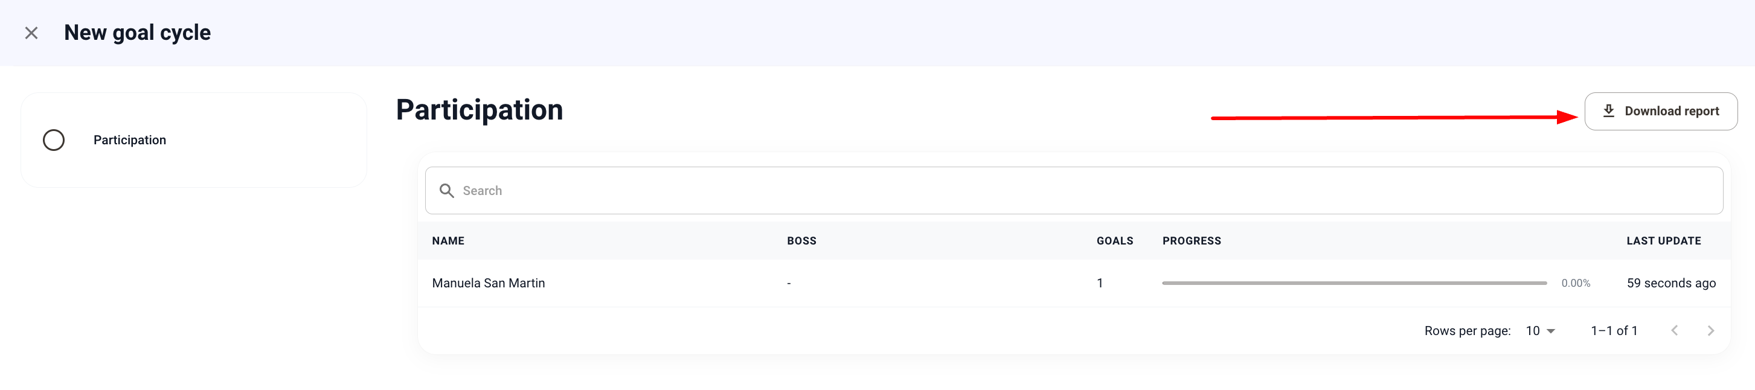Open Manuela San Martin's row

489,283
